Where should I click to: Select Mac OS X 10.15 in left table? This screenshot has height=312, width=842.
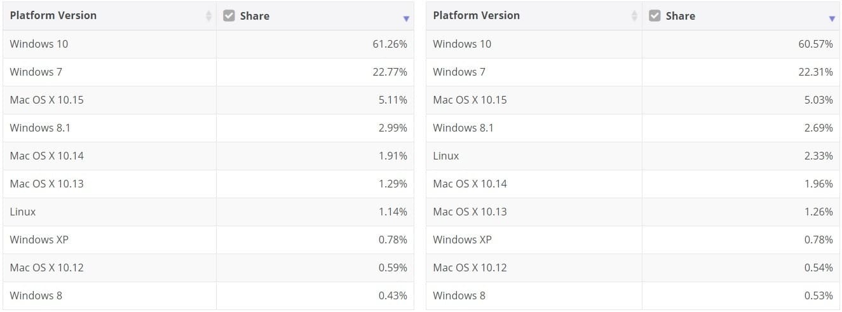[x=46, y=100]
